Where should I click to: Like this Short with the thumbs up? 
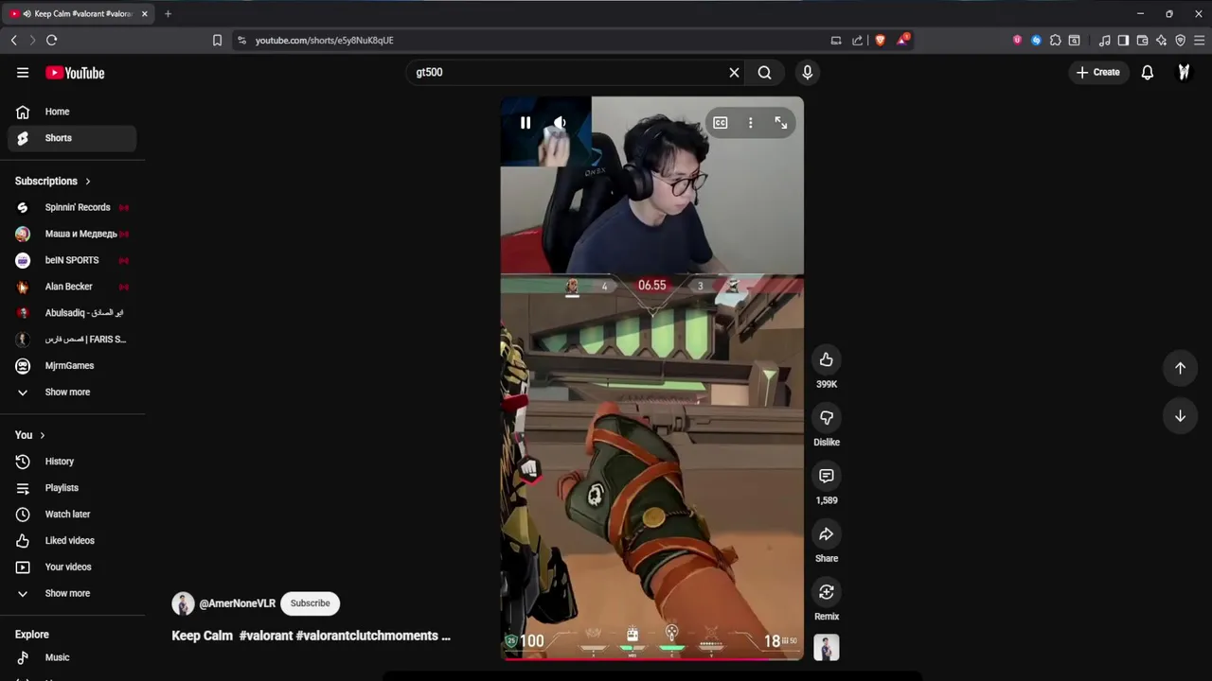[827, 359]
